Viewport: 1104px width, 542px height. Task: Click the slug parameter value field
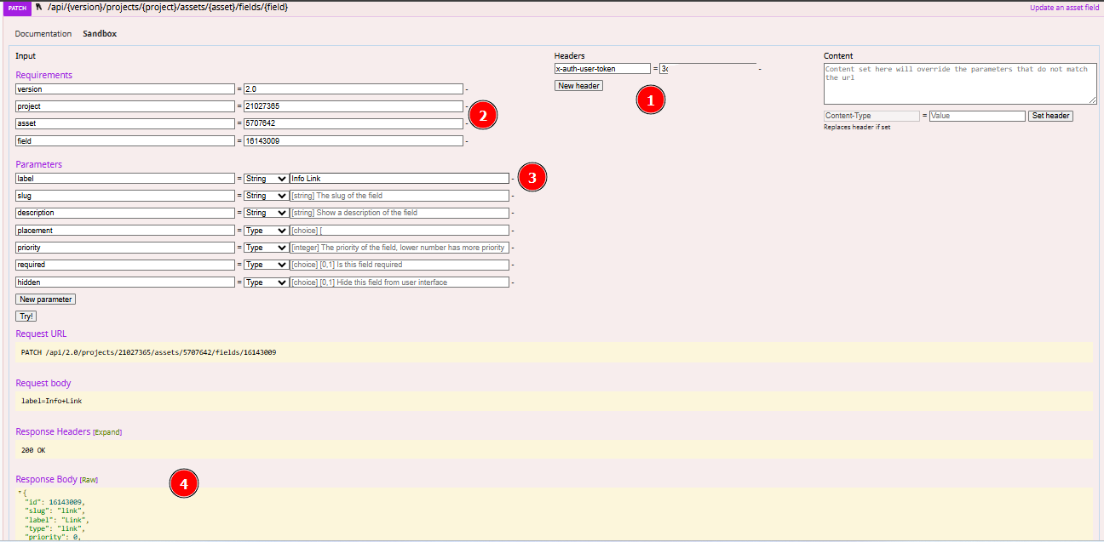(400, 196)
